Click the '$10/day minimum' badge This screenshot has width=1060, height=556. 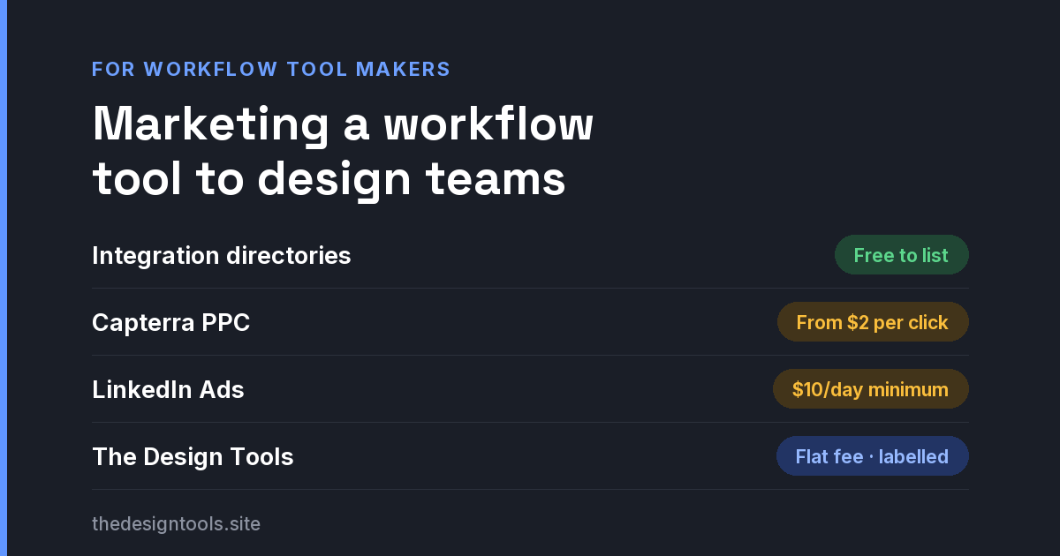pos(871,389)
